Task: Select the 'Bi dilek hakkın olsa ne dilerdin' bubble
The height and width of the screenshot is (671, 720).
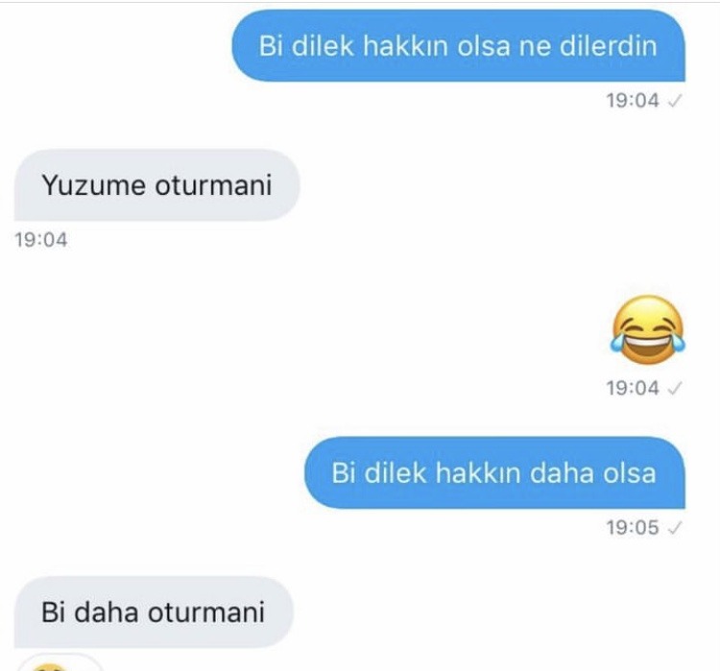Action: (458, 46)
